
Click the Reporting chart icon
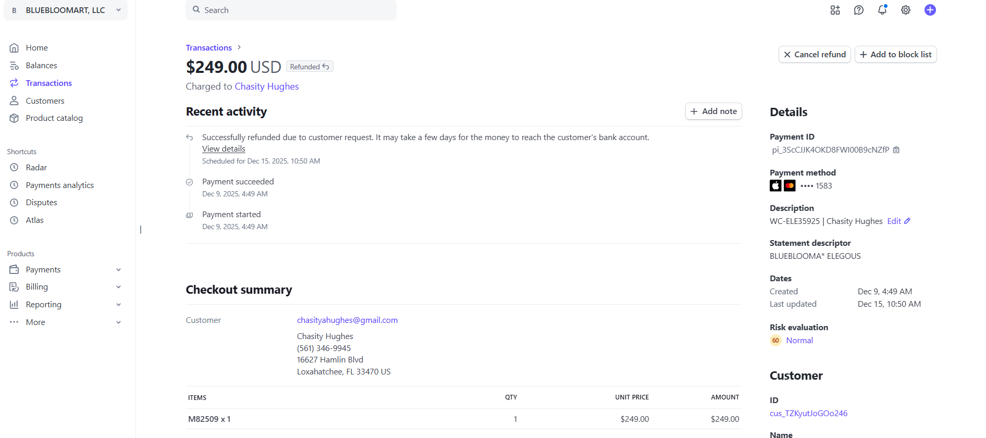14,305
